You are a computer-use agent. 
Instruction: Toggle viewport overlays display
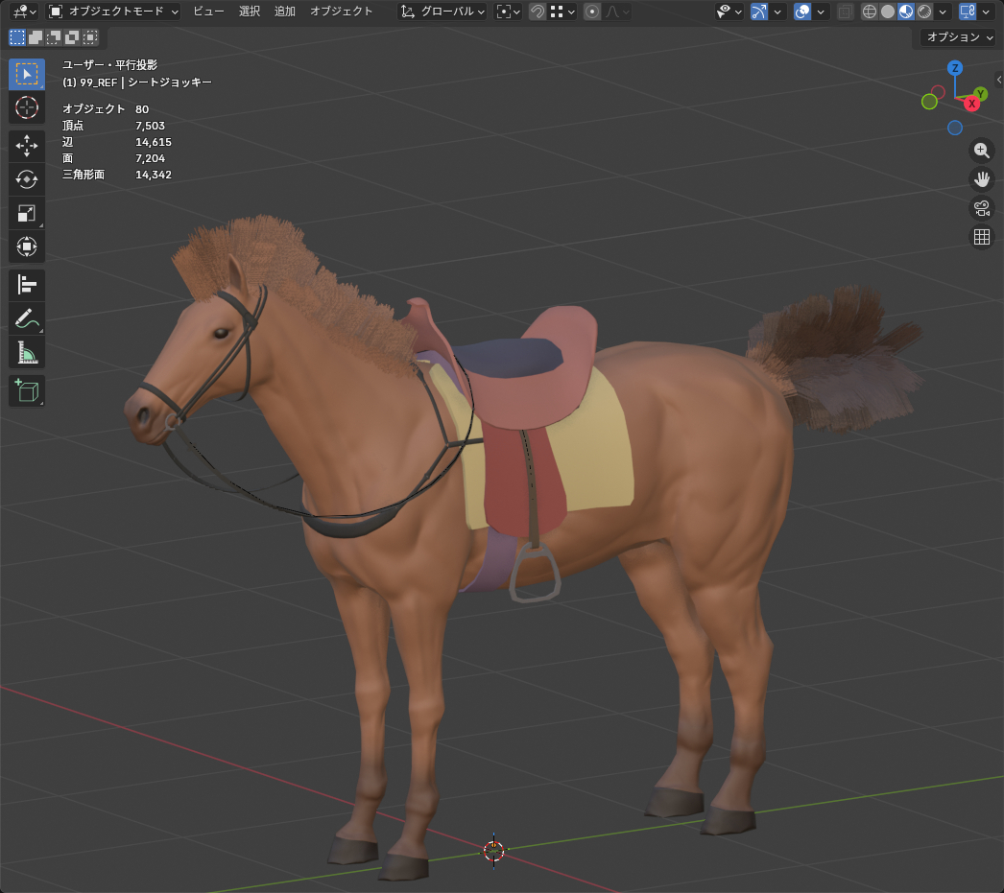802,12
